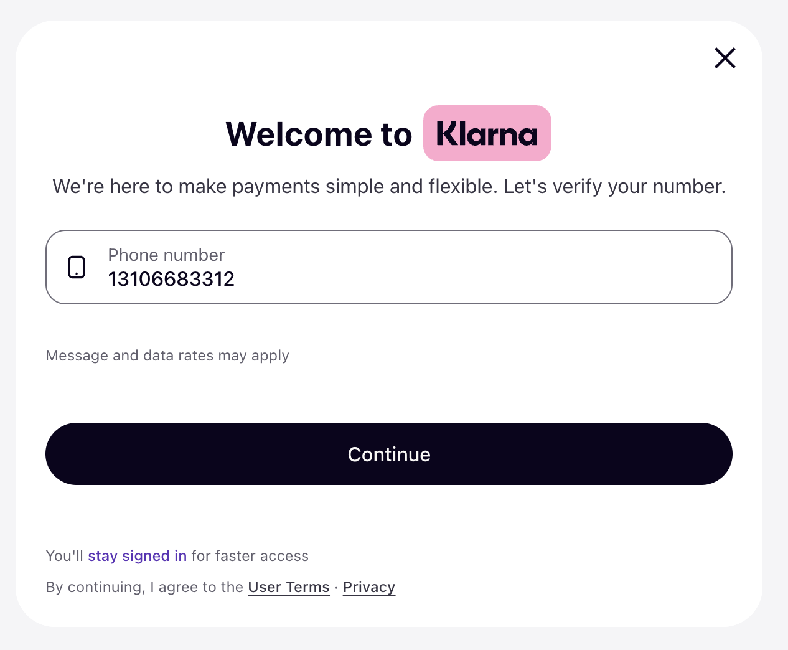Open the stay signed in link

click(137, 556)
